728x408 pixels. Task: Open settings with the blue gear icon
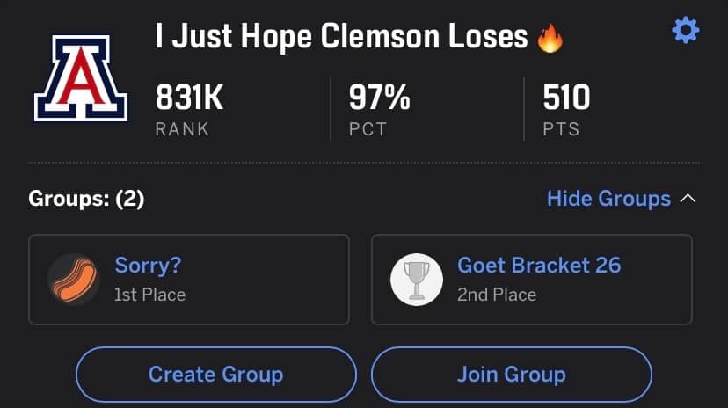pos(685,31)
